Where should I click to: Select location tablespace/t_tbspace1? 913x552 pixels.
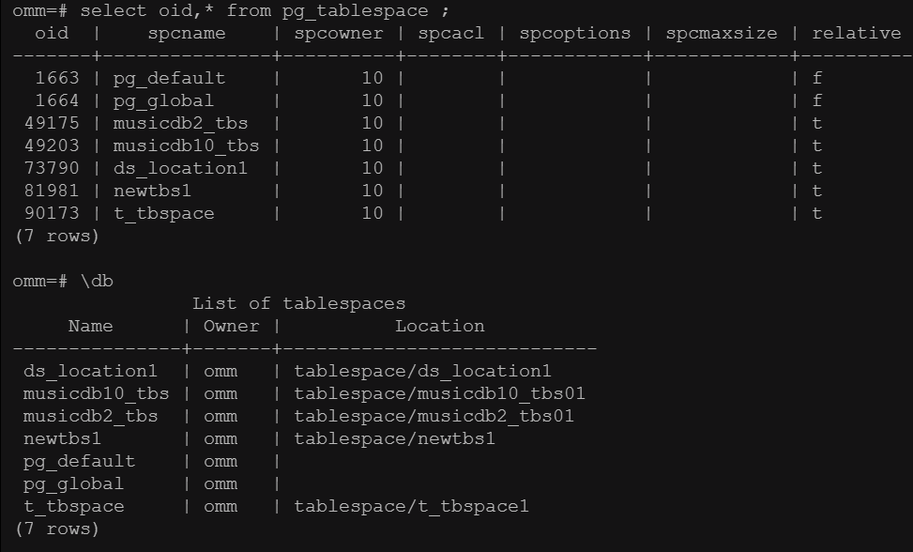click(x=411, y=506)
